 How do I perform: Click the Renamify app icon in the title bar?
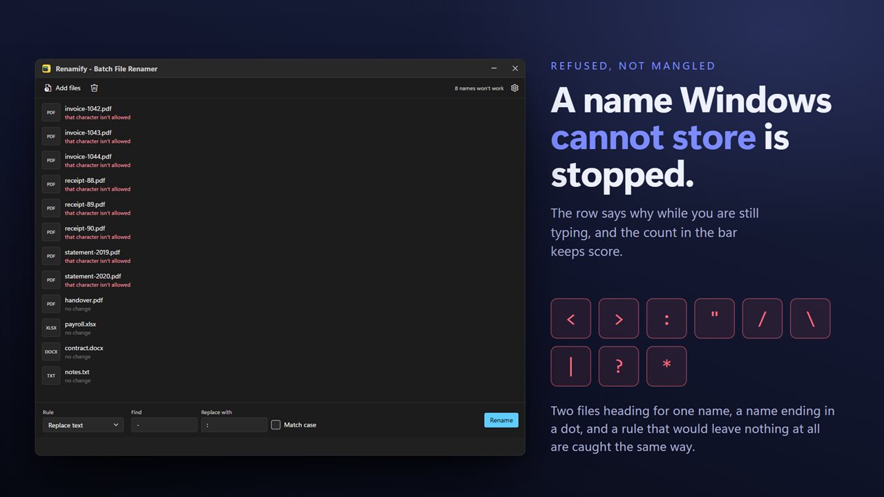pyautogui.click(x=46, y=69)
